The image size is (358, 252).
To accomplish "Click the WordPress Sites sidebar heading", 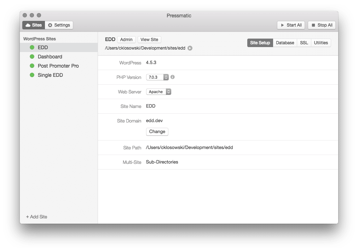I will (40, 39).
